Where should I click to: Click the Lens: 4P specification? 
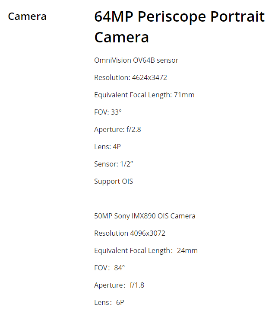click(107, 147)
